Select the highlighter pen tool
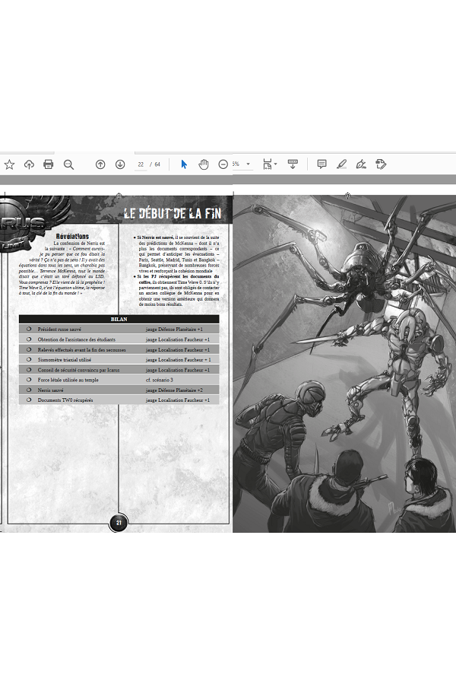Screen dimensions: 456x685 coord(341,164)
